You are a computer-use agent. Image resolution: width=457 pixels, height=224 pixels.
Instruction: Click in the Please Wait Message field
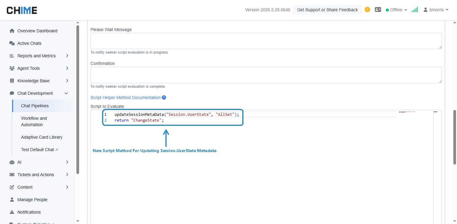(266, 41)
